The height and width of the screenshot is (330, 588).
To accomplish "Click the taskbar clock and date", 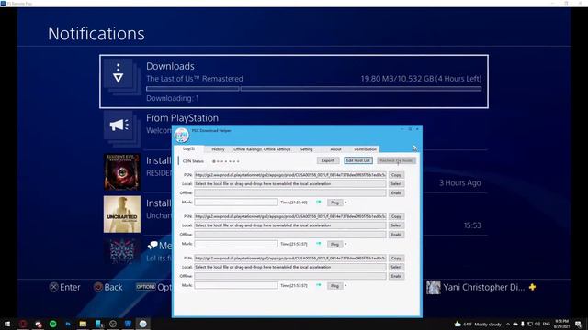I will pos(561,324).
